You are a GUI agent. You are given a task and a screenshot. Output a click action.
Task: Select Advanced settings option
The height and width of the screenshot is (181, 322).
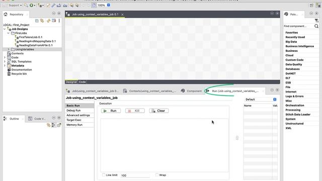click(79, 115)
